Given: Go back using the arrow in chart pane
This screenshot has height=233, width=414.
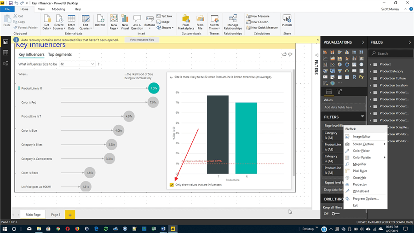Looking at the screenshot, I should (x=171, y=77).
